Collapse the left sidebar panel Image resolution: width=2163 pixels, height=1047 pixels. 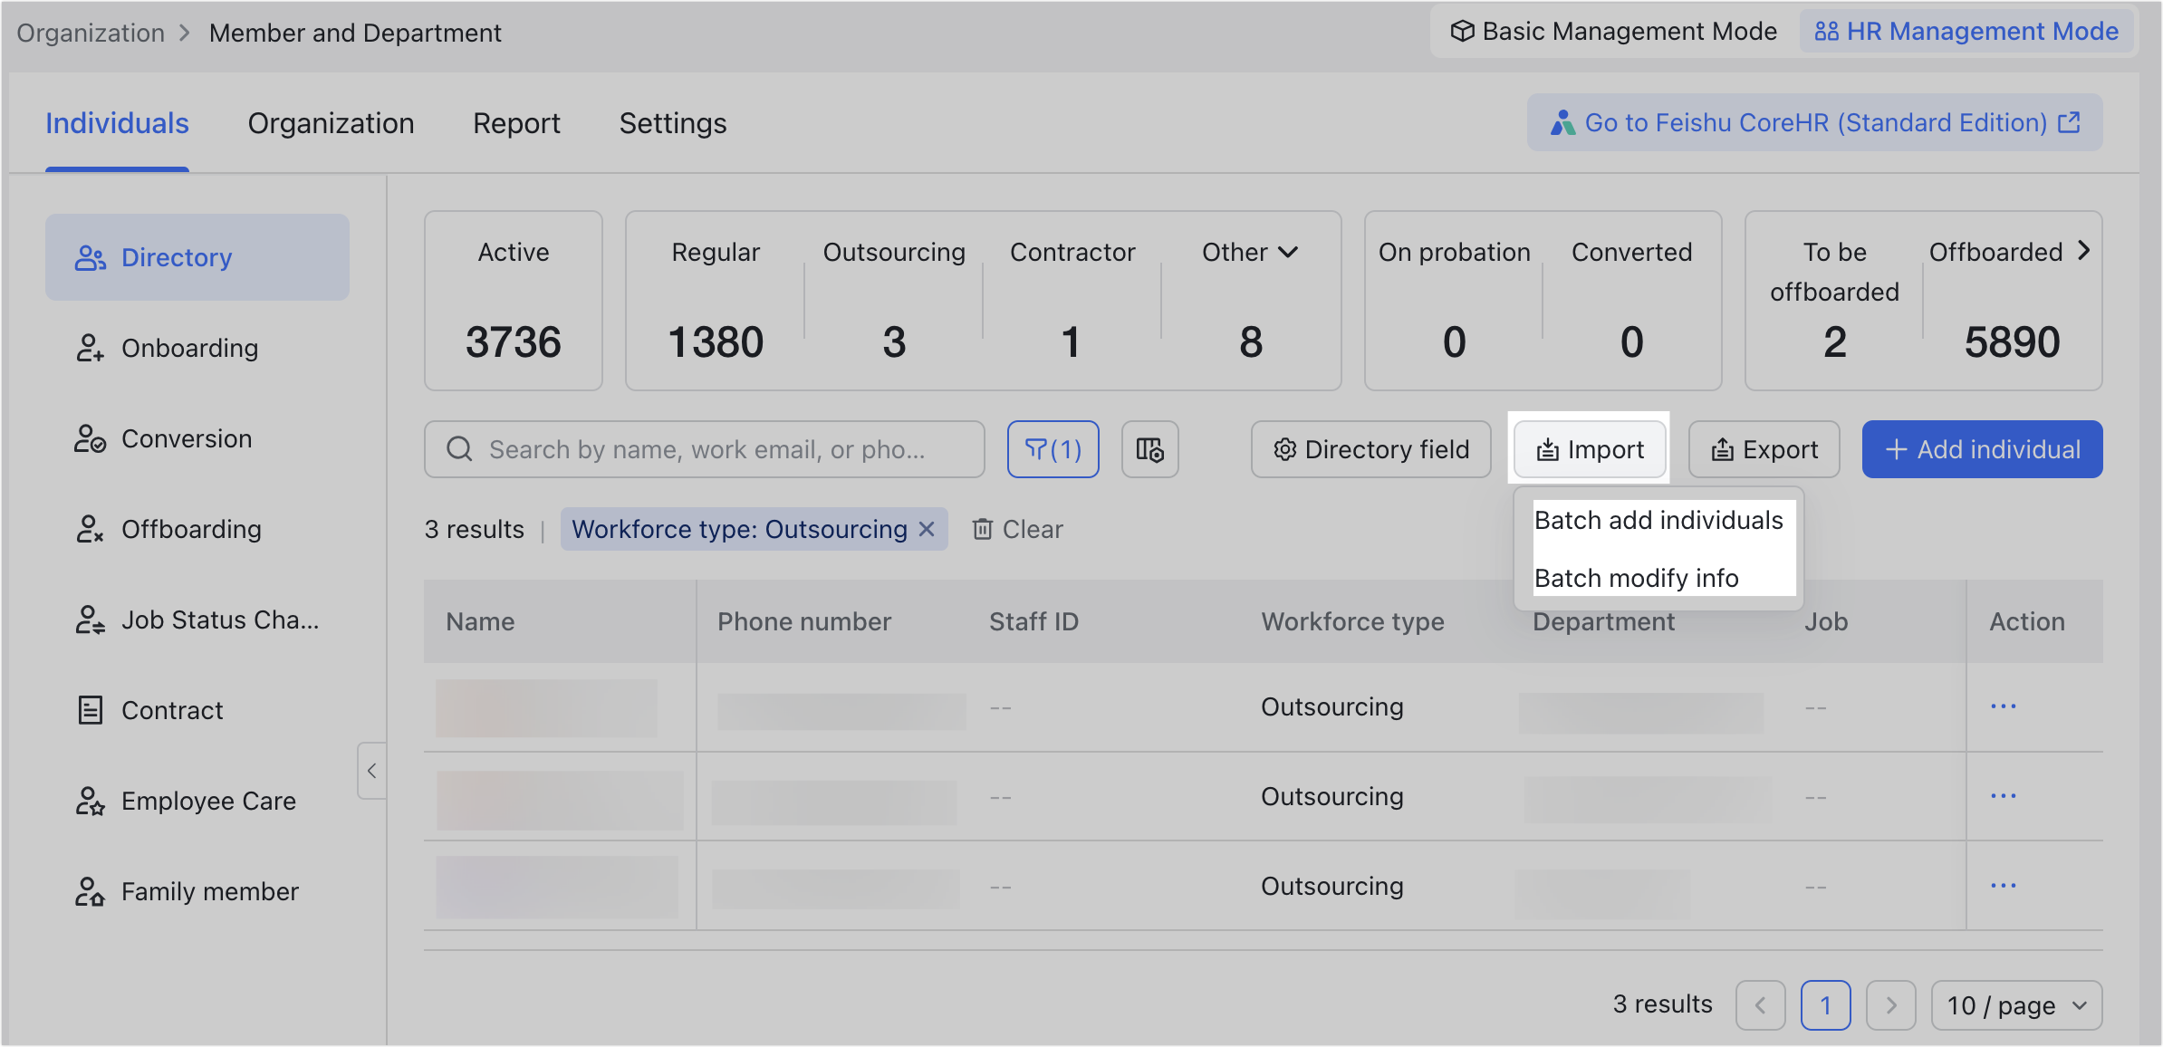tap(371, 771)
